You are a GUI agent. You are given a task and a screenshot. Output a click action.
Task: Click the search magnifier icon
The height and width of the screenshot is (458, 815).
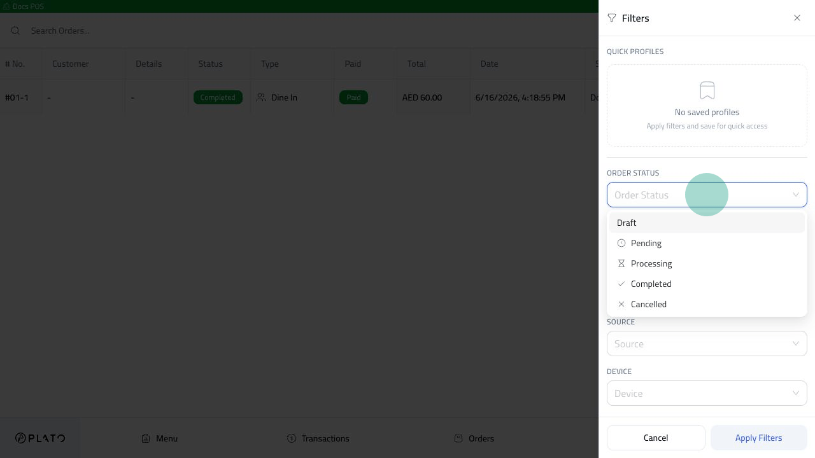click(x=16, y=31)
